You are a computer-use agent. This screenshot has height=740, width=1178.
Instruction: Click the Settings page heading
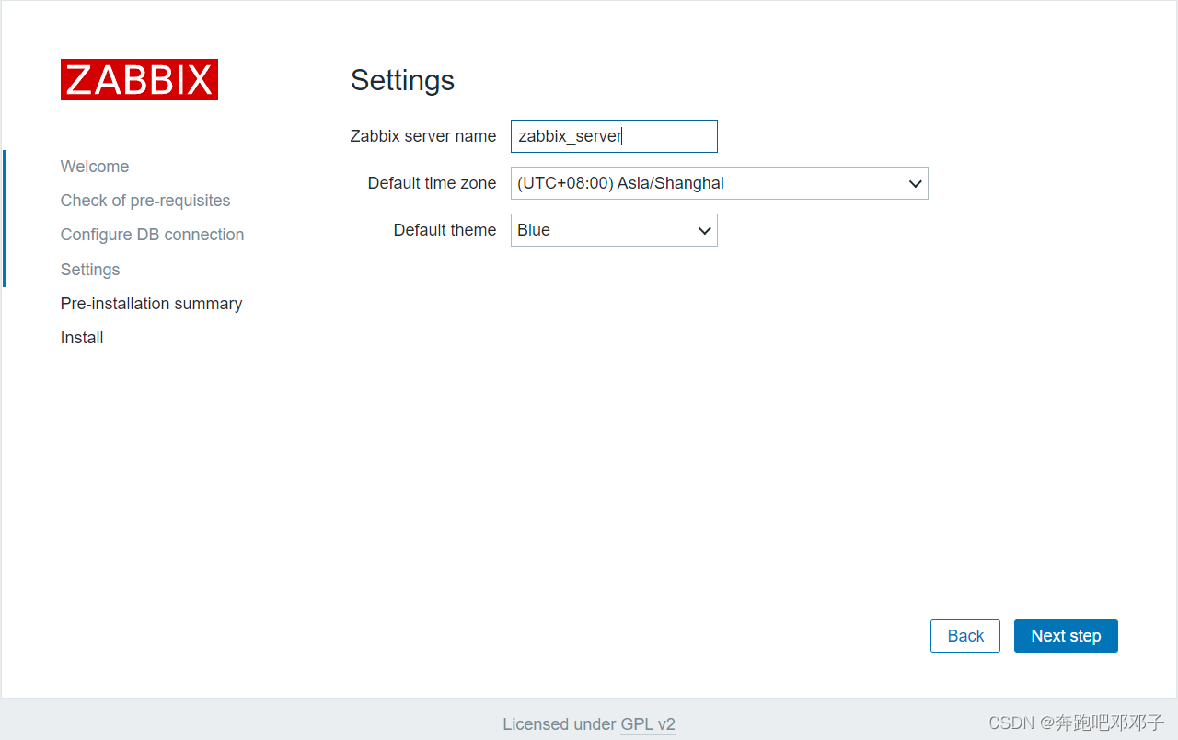(x=402, y=81)
